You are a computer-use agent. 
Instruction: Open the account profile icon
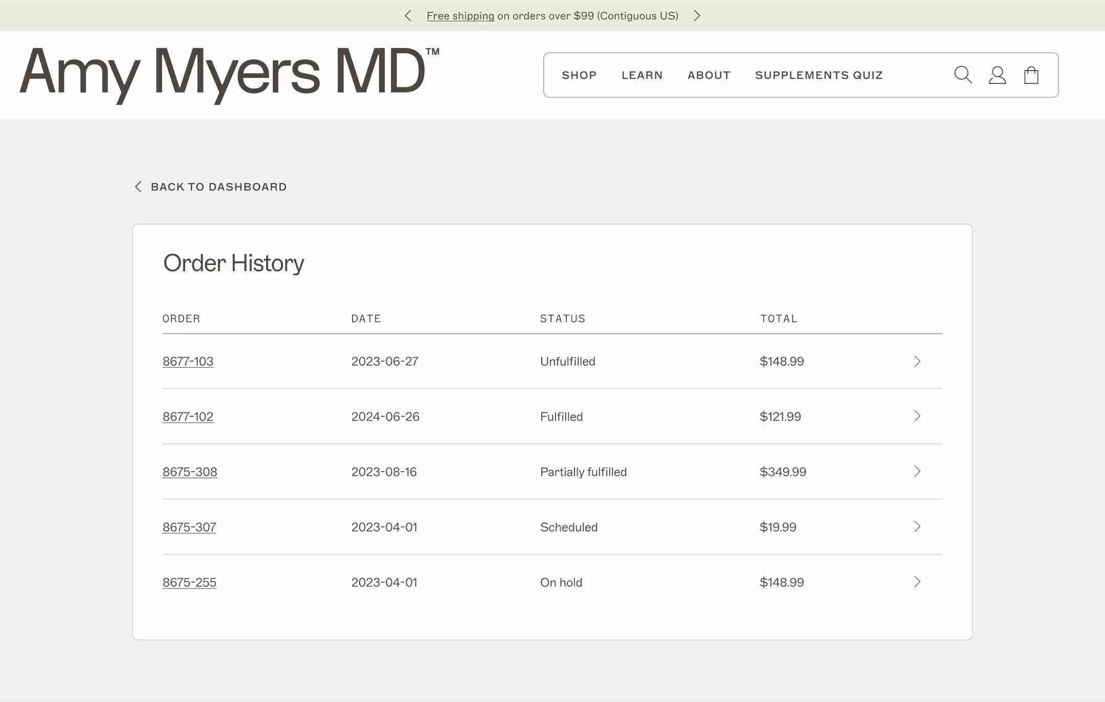tap(997, 75)
